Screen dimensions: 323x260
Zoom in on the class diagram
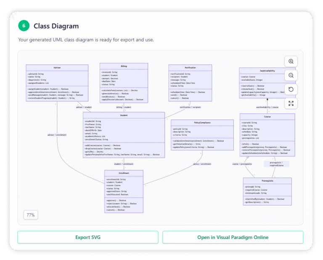tap(291, 61)
